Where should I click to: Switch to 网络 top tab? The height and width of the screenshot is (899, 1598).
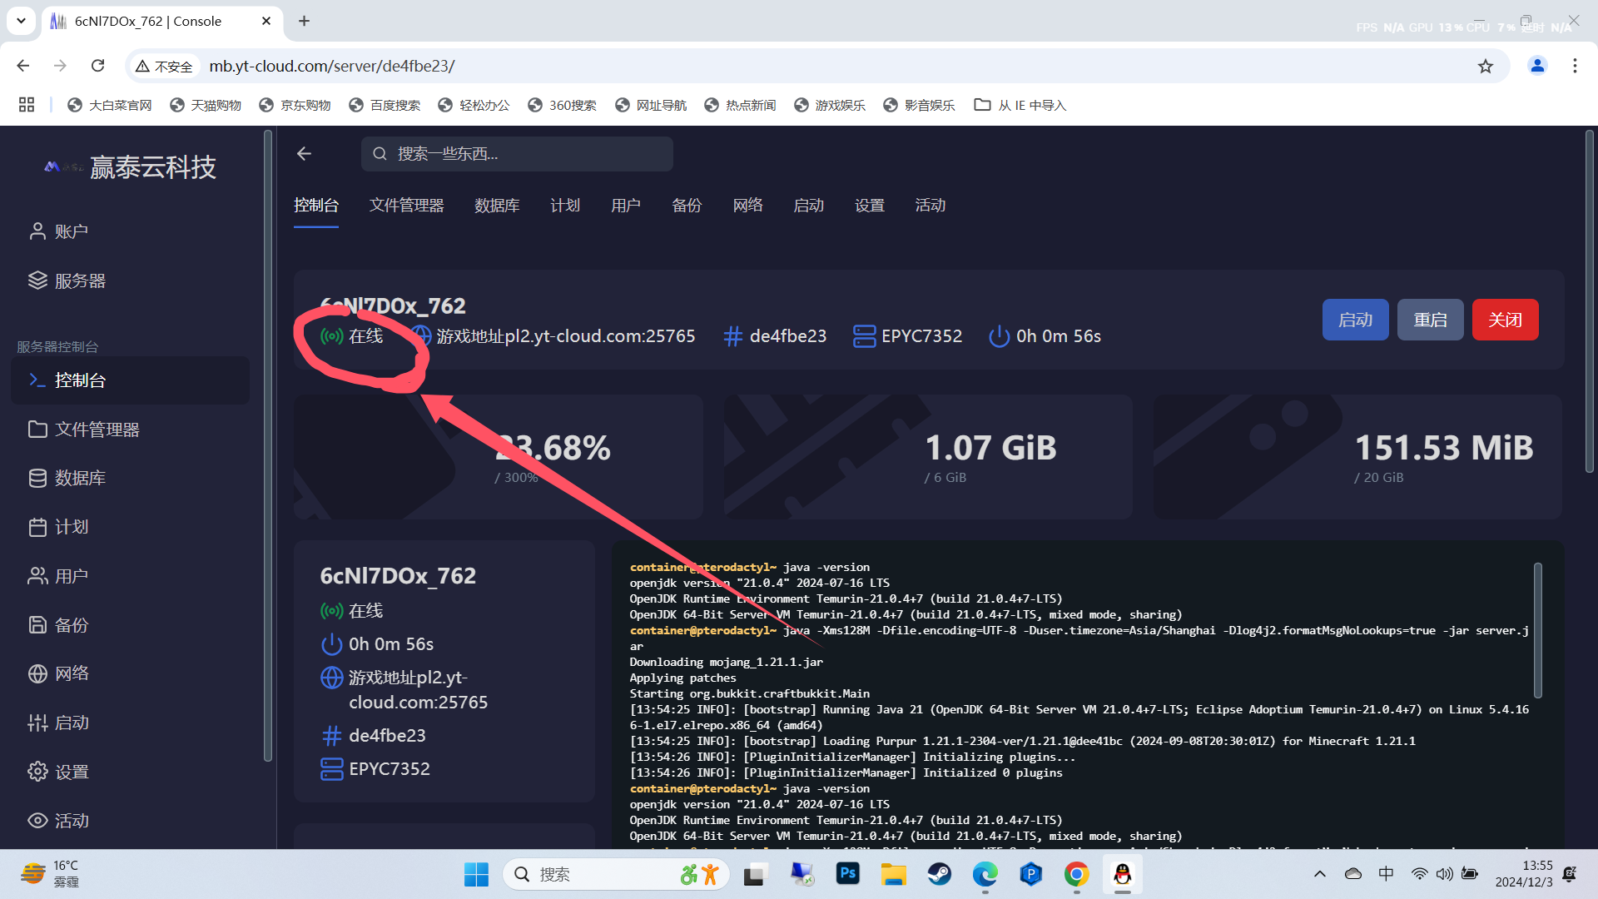coord(747,206)
